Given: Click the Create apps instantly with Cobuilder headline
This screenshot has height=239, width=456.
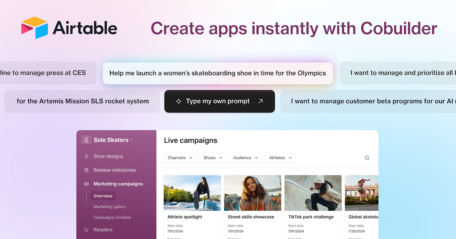Looking at the screenshot, I should point(294,28).
